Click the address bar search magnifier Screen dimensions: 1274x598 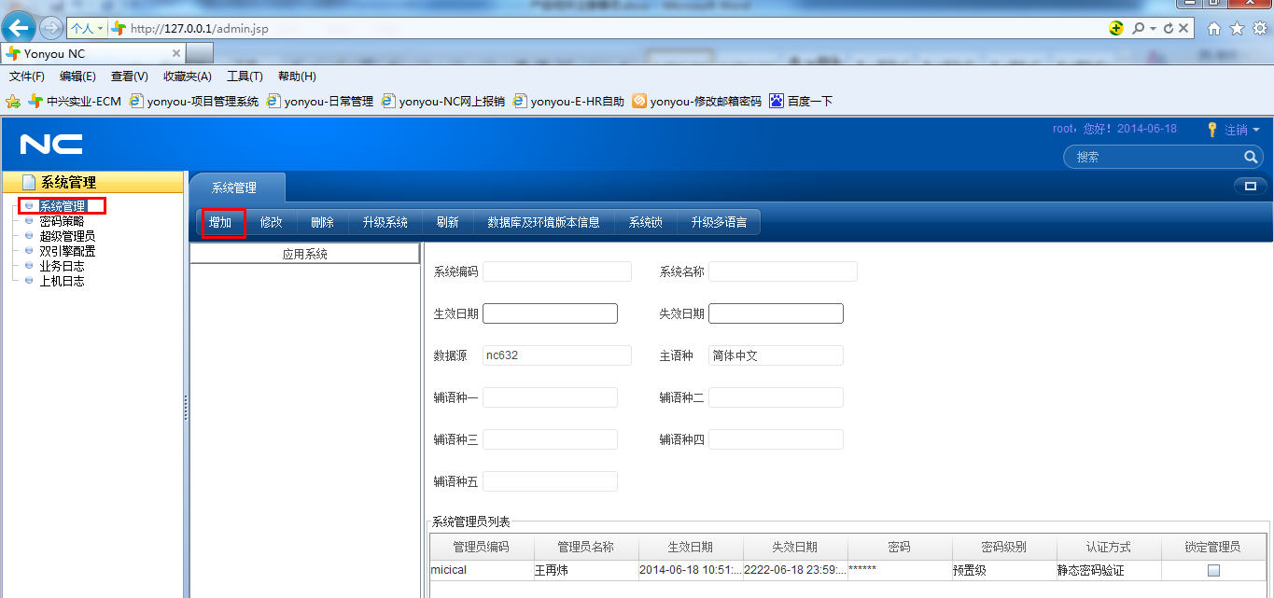[x=1139, y=29]
